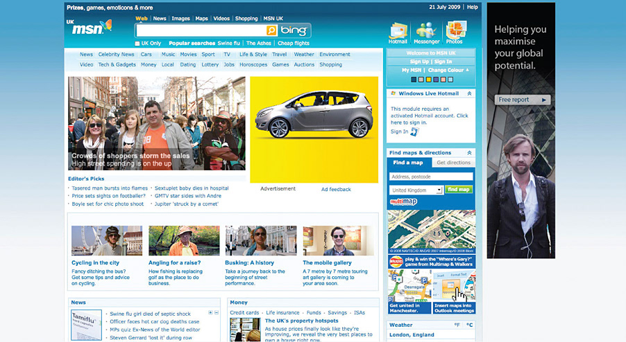Select the Maps search tab

(x=202, y=18)
